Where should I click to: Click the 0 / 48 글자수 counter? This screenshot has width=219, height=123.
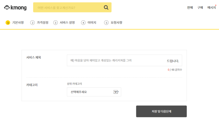click(x=175, y=70)
